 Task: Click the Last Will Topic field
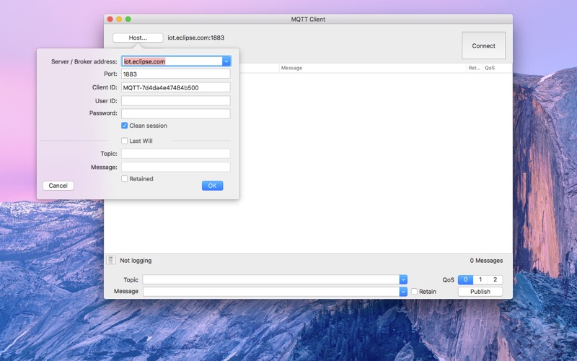point(176,154)
